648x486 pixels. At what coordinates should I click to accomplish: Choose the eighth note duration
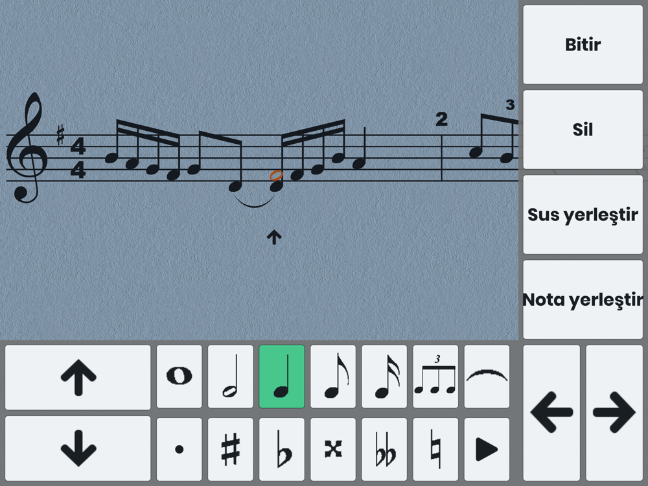(333, 376)
